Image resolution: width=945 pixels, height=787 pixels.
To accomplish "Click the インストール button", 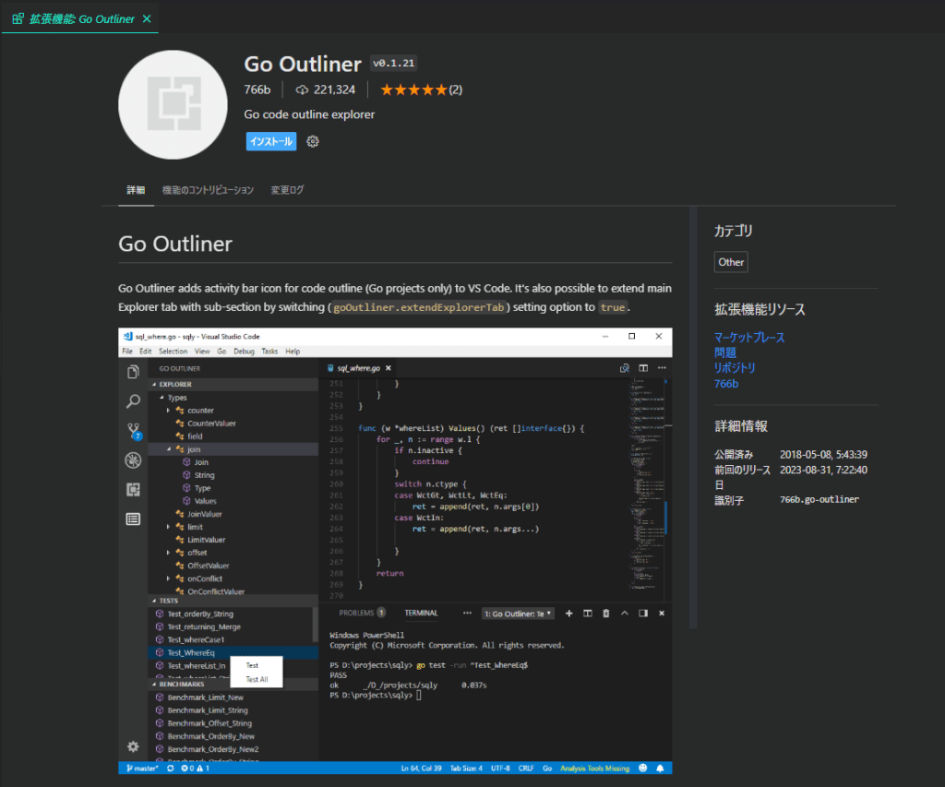I will pos(271,140).
